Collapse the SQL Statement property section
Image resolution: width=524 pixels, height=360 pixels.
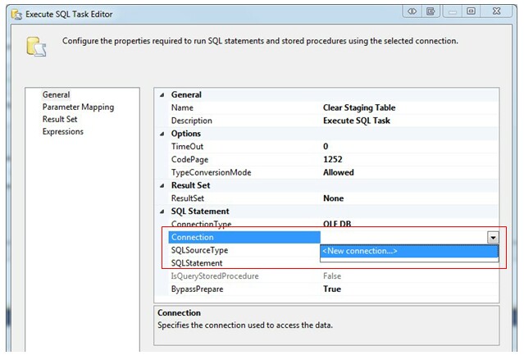162,212
